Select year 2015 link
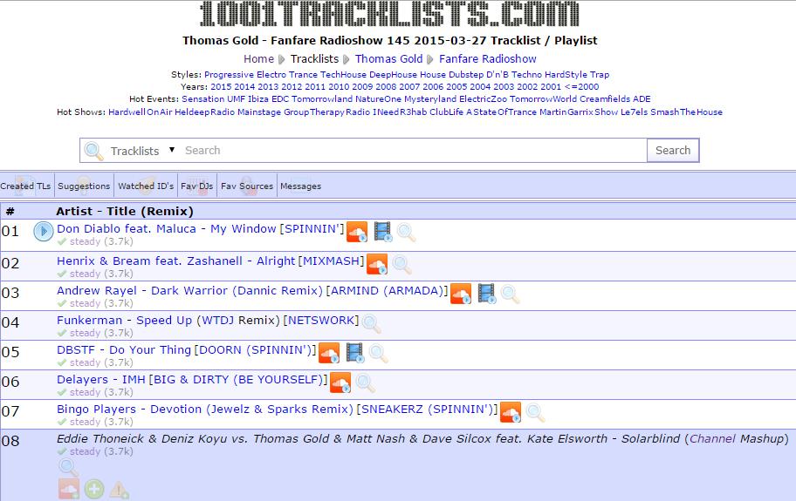The image size is (796, 501). (221, 86)
